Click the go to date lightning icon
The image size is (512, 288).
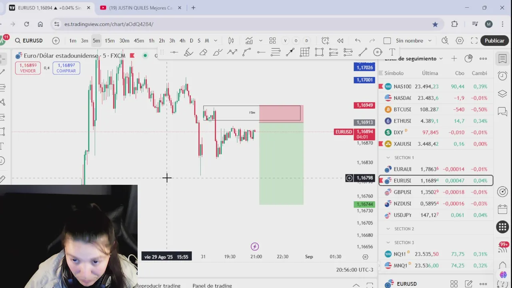[255, 246]
